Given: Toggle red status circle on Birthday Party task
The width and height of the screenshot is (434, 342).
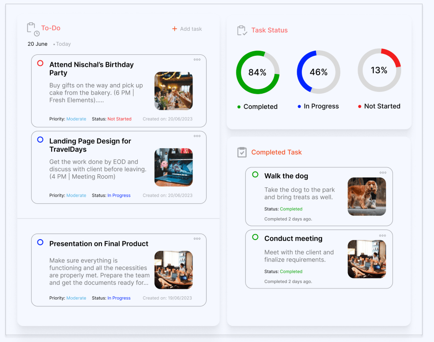Looking at the screenshot, I should (40, 64).
